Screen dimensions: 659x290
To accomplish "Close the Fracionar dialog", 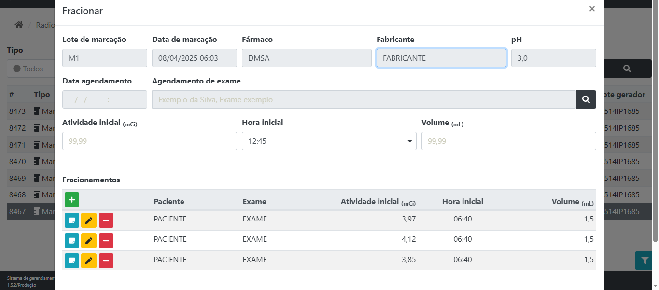I will click(x=592, y=9).
